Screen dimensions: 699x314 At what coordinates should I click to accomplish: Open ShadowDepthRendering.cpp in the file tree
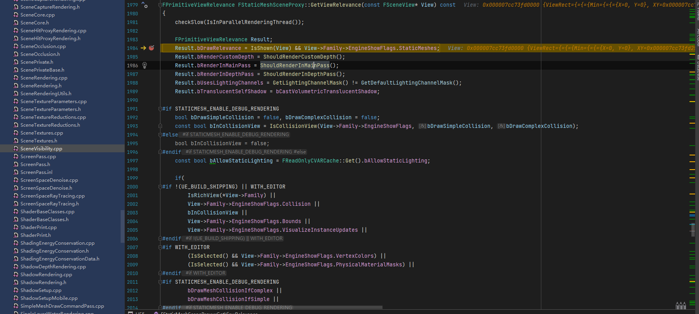[53, 267]
